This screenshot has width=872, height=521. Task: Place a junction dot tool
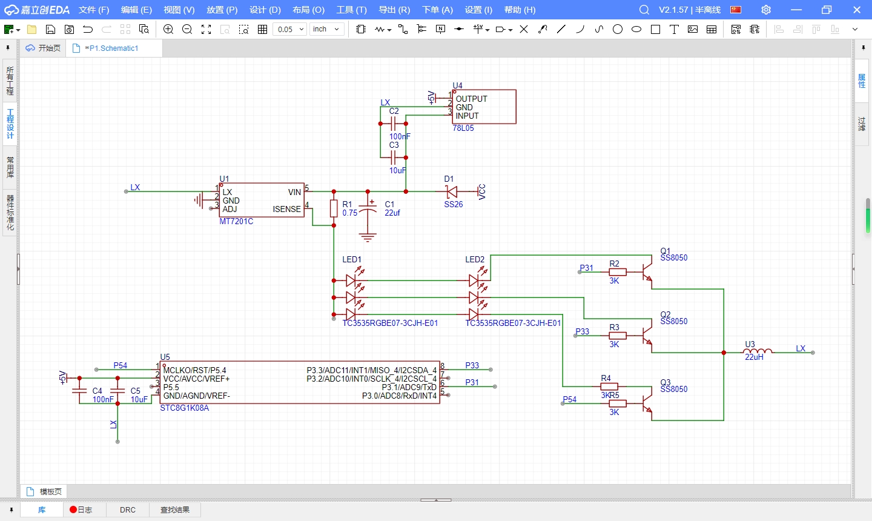(x=460, y=29)
